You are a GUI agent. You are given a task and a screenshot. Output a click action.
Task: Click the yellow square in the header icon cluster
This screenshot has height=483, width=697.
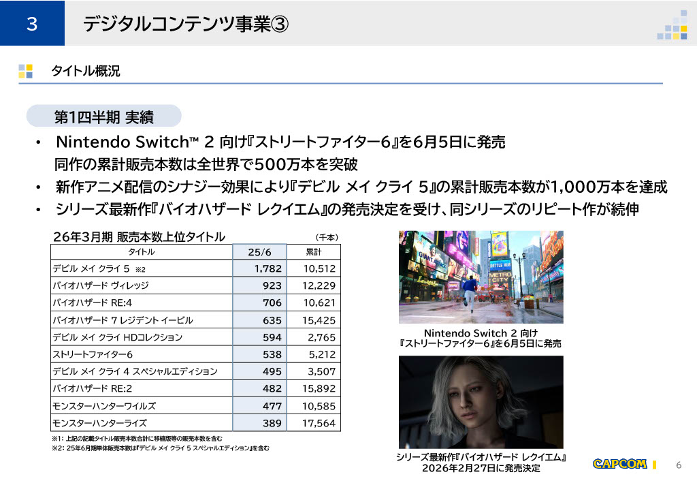pyautogui.click(x=683, y=29)
